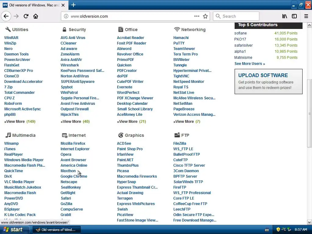The height and width of the screenshot is (234, 312).
Task: Click the forward navigation arrow
Action: (16, 16)
